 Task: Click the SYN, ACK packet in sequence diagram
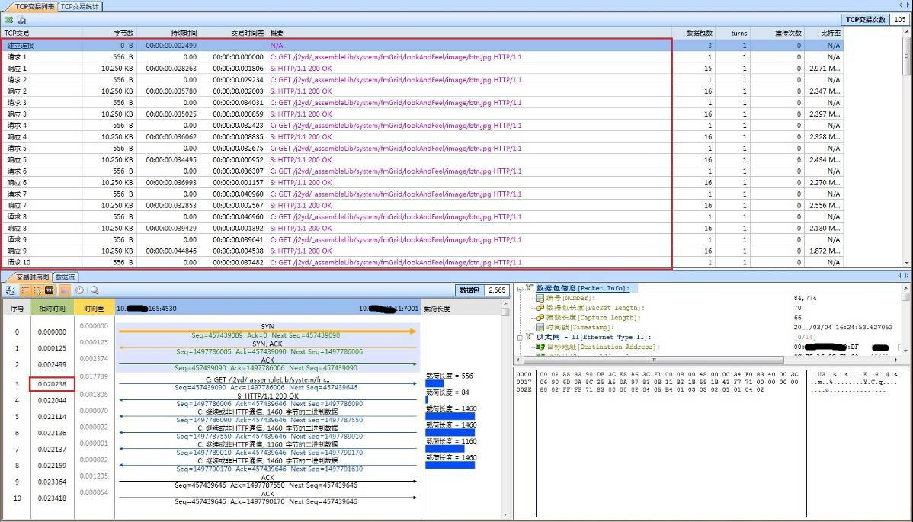267,347
